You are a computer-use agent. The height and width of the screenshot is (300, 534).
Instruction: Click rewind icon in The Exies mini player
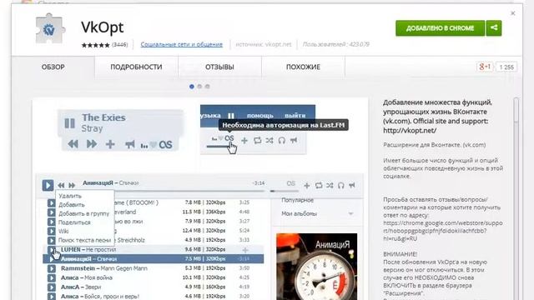pyautogui.click(x=73, y=144)
